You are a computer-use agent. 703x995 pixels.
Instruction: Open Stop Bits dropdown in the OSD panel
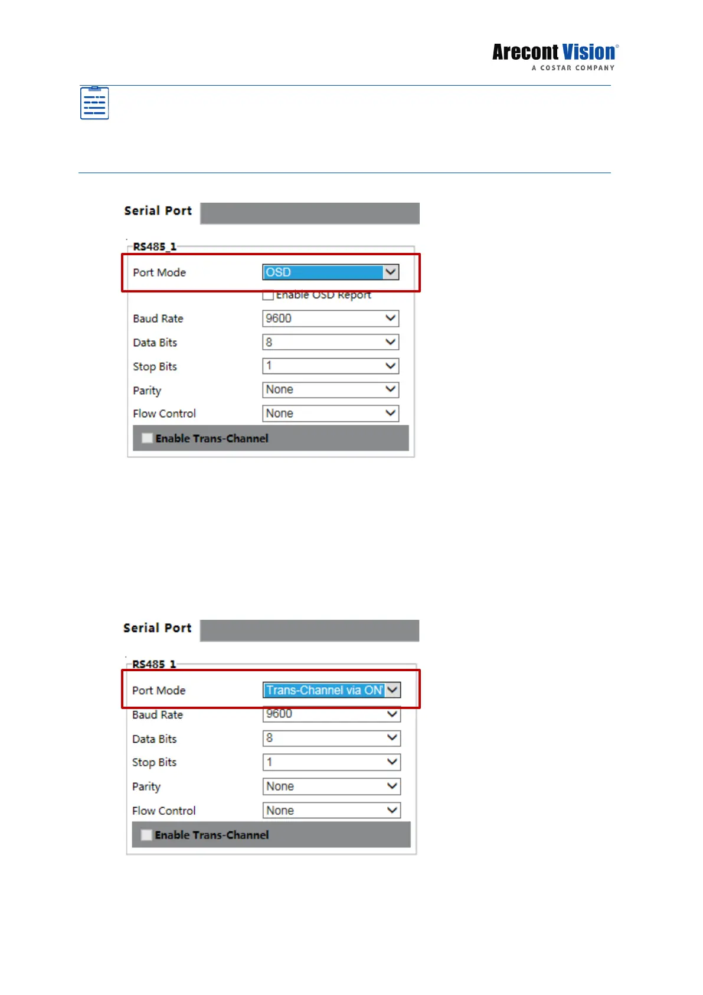click(331, 366)
